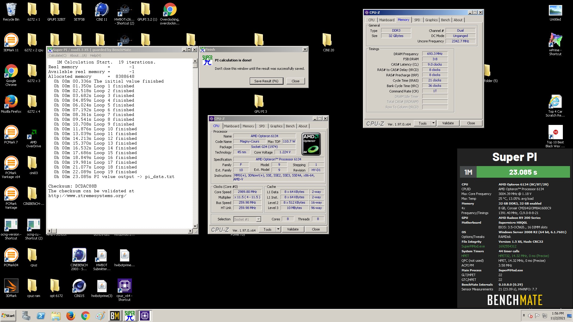Click Validate in CPU-Z Memory window
Image resolution: width=573 pixels, height=322 pixels.
click(x=448, y=123)
